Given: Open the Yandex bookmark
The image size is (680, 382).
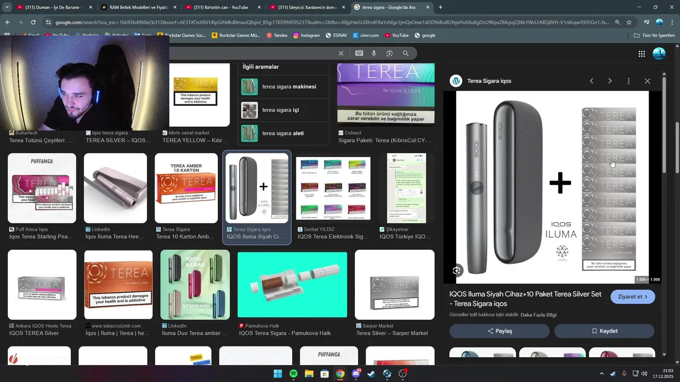Looking at the screenshot, I should point(277,35).
